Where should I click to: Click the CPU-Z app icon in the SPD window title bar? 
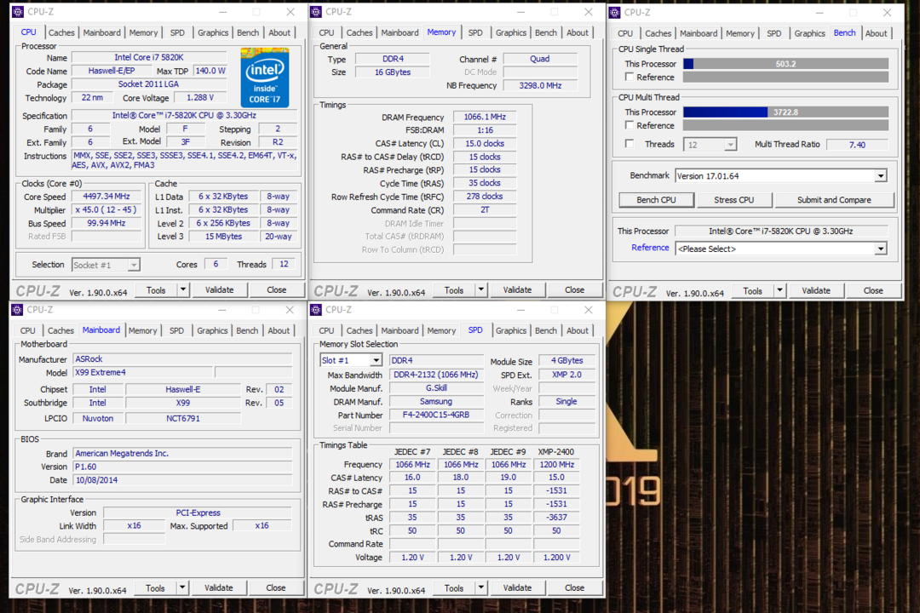tap(316, 310)
